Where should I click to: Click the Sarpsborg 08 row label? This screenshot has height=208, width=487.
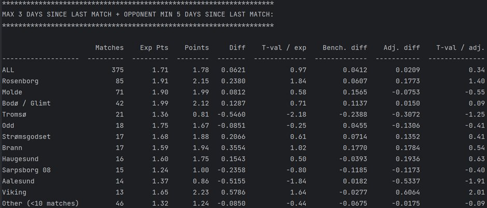coord(26,170)
